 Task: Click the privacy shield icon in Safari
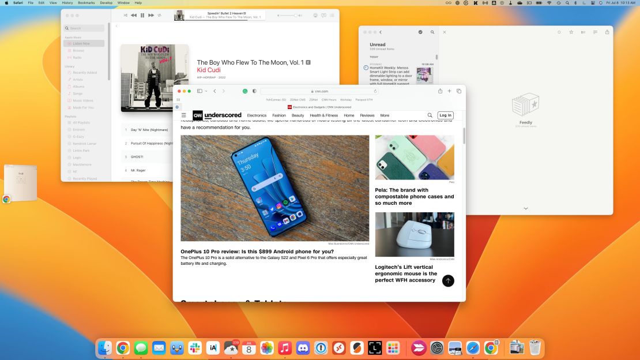[x=254, y=91]
